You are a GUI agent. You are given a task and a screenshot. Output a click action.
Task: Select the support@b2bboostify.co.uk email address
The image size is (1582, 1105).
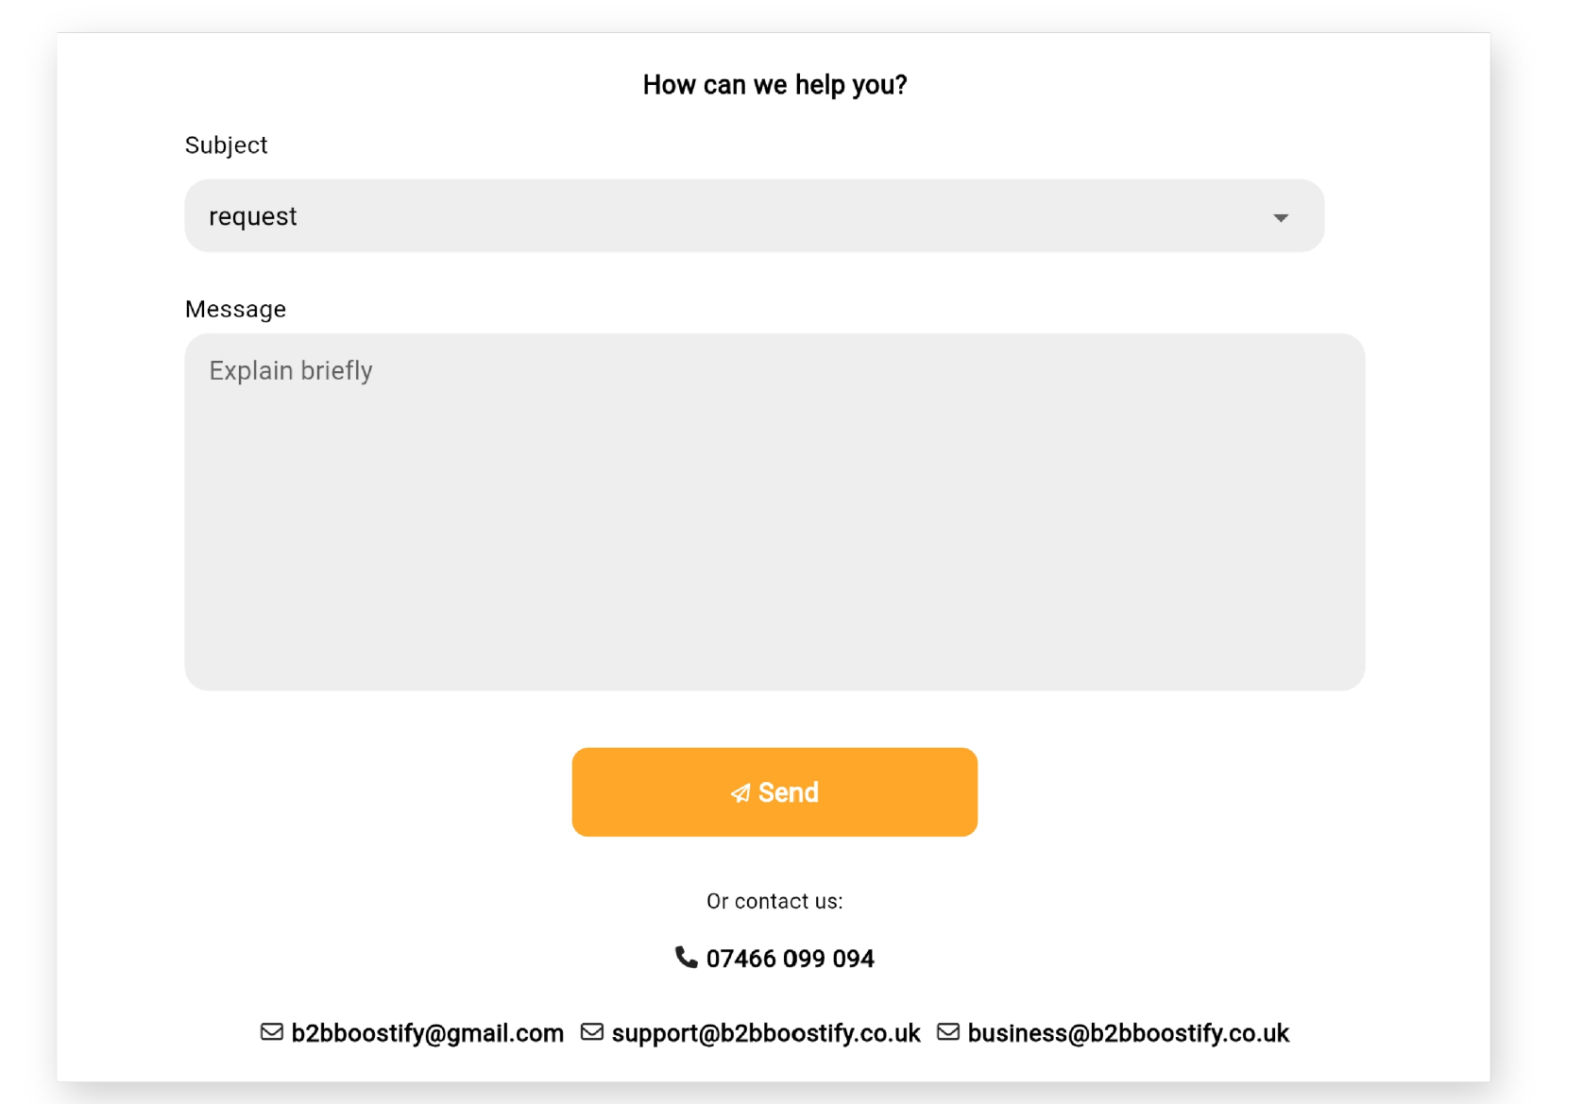(x=766, y=1033)
